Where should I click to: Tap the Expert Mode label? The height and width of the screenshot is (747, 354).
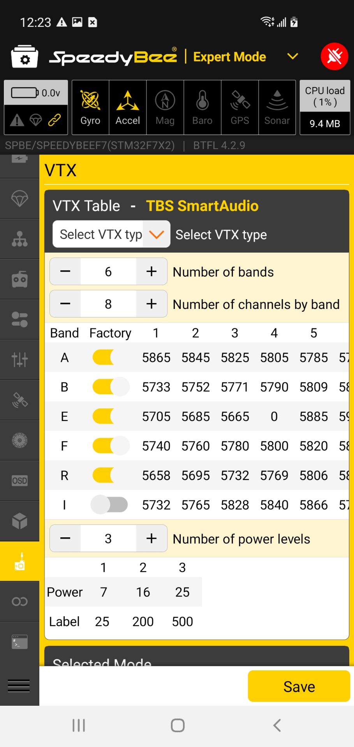(x=230, y=57)
